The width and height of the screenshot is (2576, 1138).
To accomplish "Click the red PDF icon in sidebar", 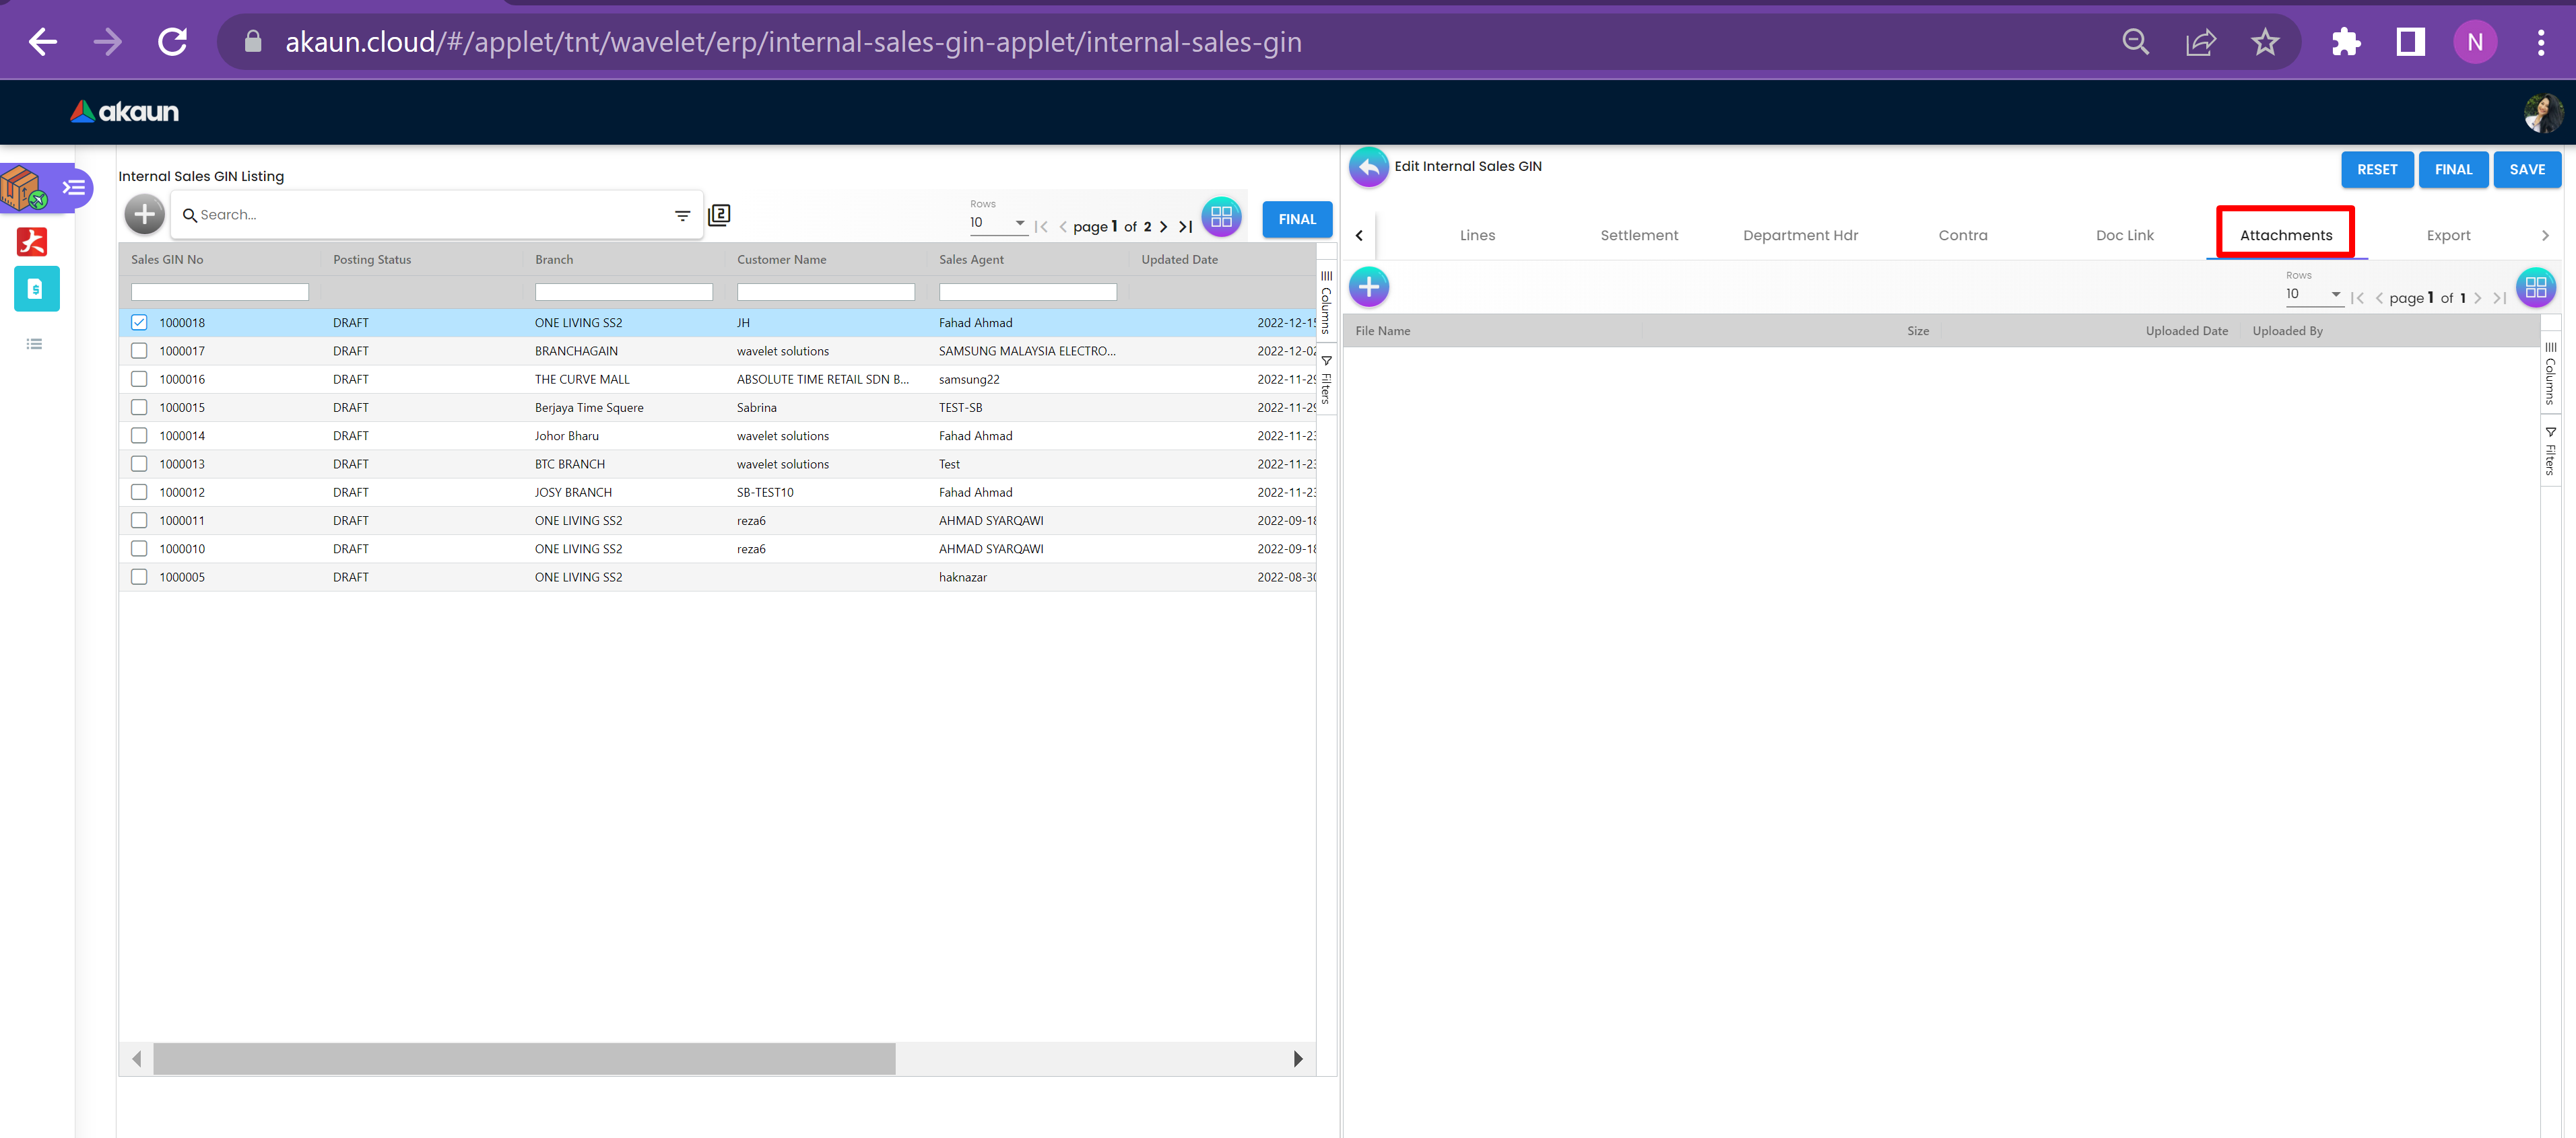I will coord(32,242).
